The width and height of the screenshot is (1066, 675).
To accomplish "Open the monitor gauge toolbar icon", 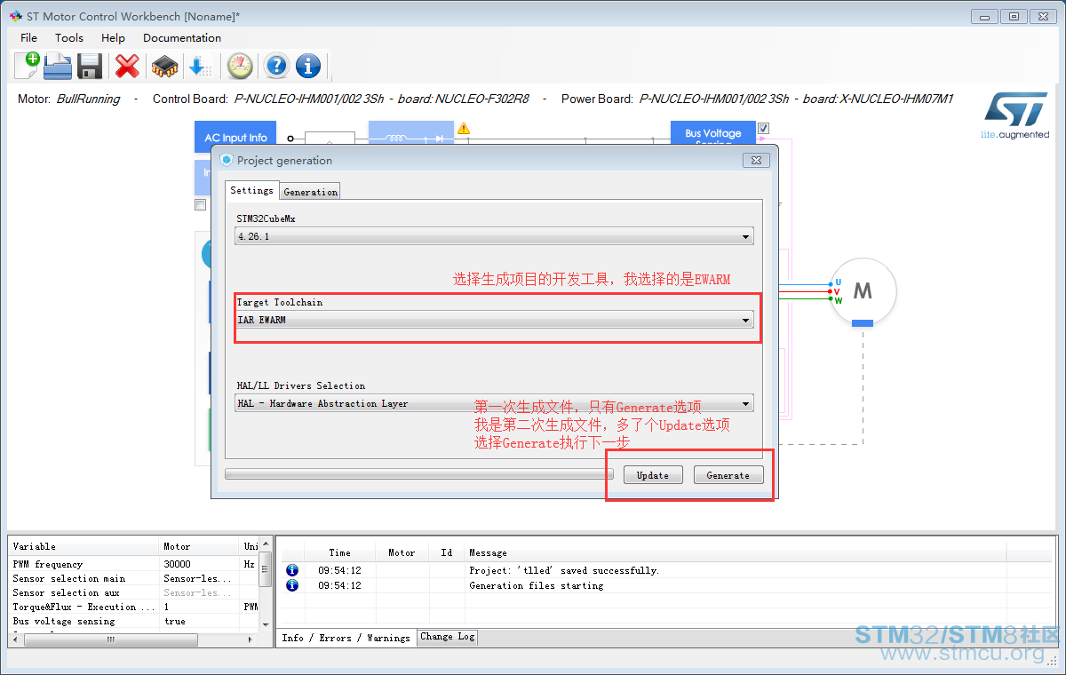I will coord(240,66).
